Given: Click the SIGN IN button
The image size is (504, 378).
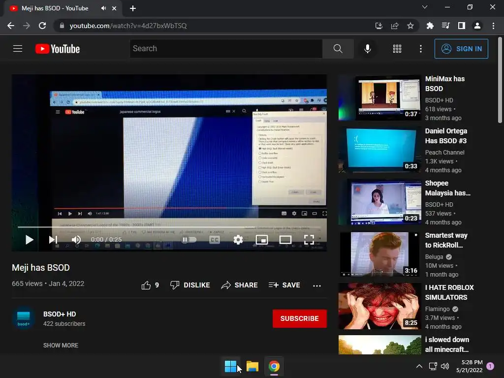Looking at the screenshot, I should click(x=461, y=49).
